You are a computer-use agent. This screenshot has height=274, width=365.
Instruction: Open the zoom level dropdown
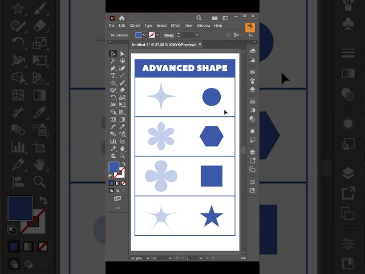point(148,258)
